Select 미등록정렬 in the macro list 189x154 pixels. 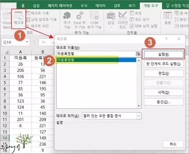pyautogui.click(x=96, y=60)
